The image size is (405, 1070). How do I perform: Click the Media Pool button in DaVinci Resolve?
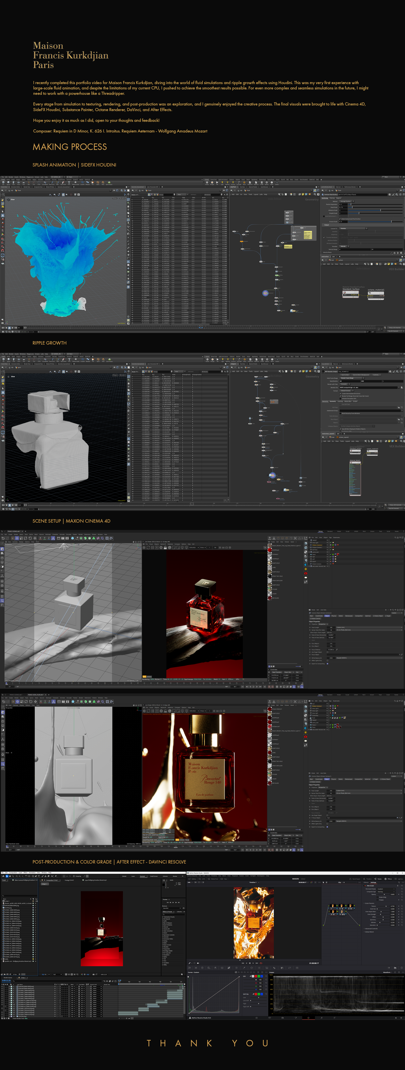(213, 879)
